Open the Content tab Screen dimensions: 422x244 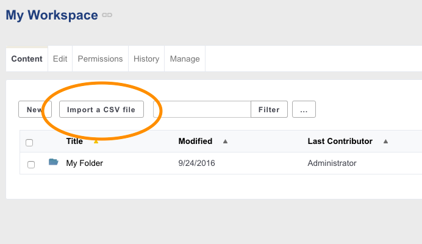pos(27,59)
